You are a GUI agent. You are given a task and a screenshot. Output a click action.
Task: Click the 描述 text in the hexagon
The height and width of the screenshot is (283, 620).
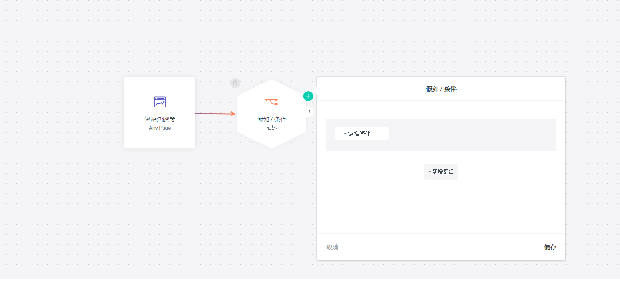coord(271,128)
